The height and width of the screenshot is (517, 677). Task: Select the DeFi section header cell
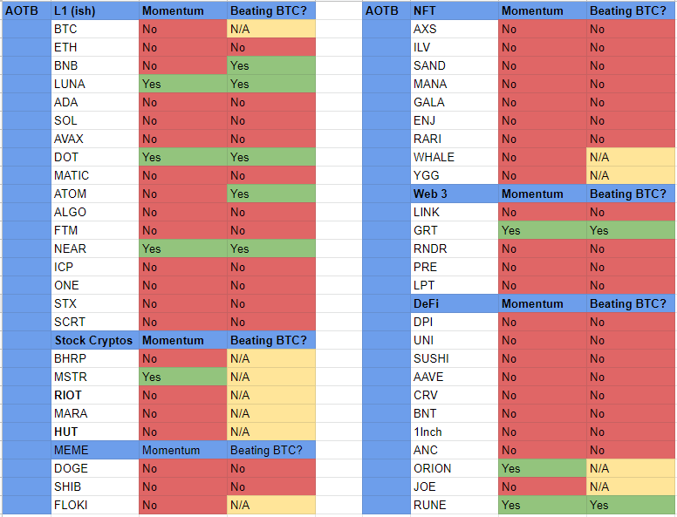coord(455,303)
